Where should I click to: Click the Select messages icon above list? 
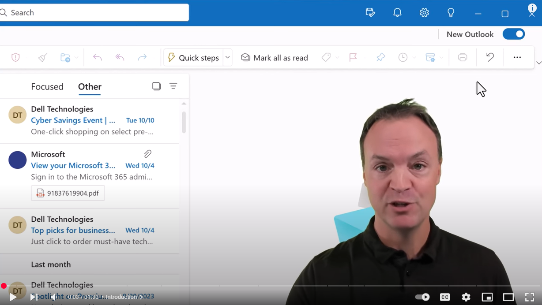point(156,86)
